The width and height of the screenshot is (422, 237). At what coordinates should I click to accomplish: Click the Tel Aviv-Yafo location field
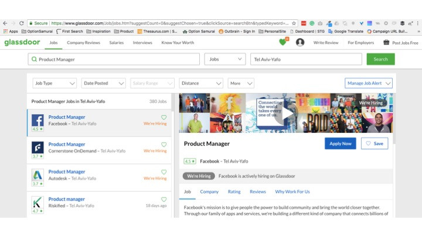point(306,59)
